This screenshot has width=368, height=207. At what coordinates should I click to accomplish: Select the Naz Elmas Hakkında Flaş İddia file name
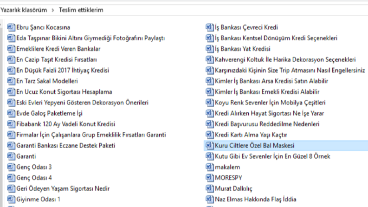tap(256, 199)
